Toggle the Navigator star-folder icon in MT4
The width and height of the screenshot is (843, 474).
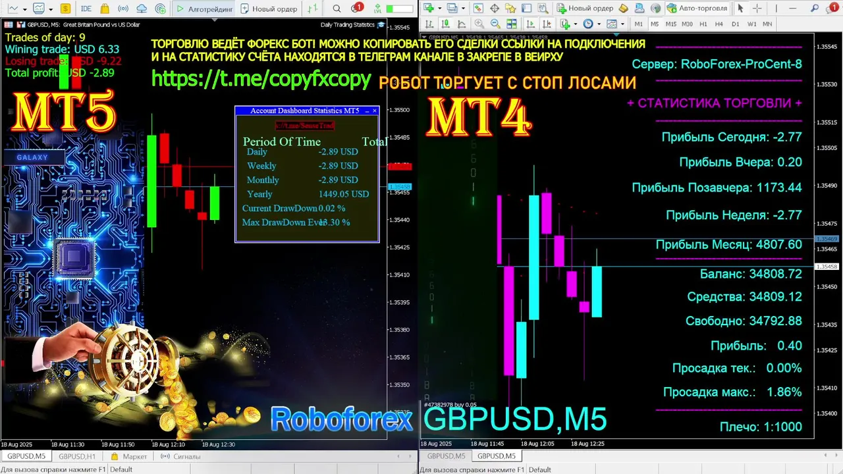(510, 8)
